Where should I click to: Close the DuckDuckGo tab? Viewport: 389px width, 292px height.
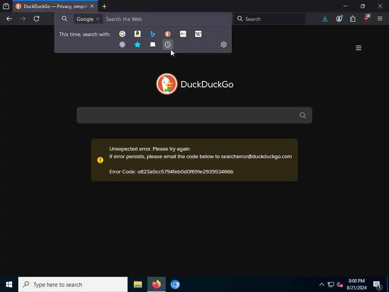click(92, 6)
